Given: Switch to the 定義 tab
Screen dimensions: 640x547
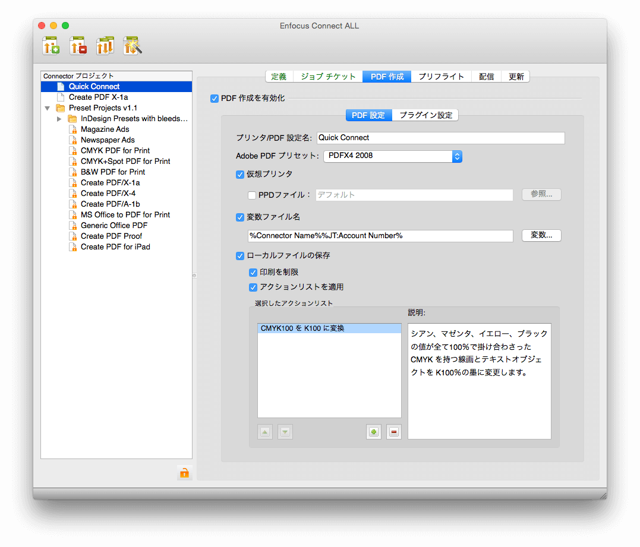Looking at the screenshot, I should [279, 77].
